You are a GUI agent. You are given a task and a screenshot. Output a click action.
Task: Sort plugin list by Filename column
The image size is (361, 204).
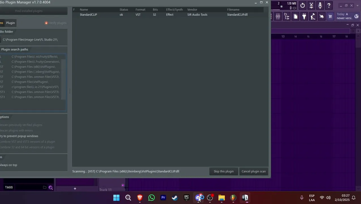click(233, 10)
